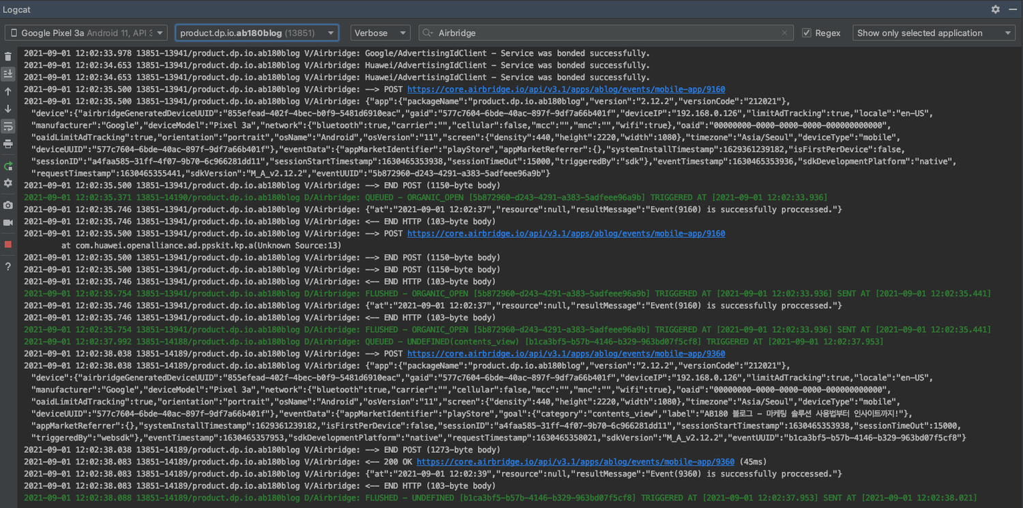The width and height of the screenshot is (1023, 508).
Task: Restart logcat with green refresh icon
Action: tap(8, 166)
